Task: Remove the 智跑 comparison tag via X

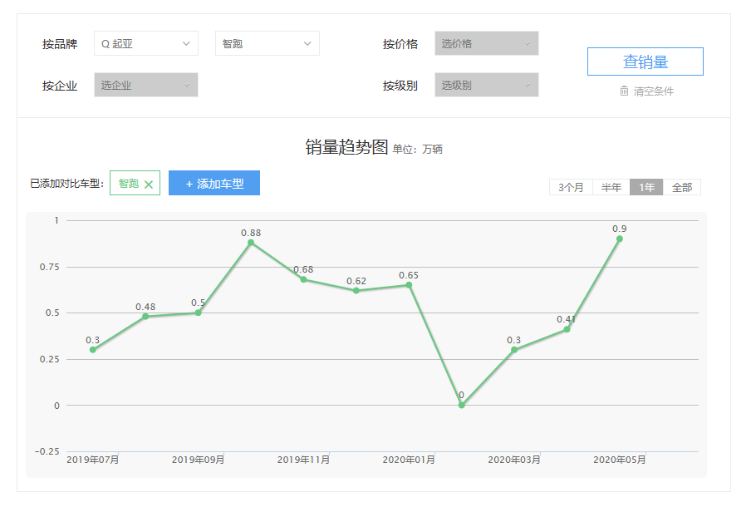Action: pyautogui.click(x=149, y=185)
